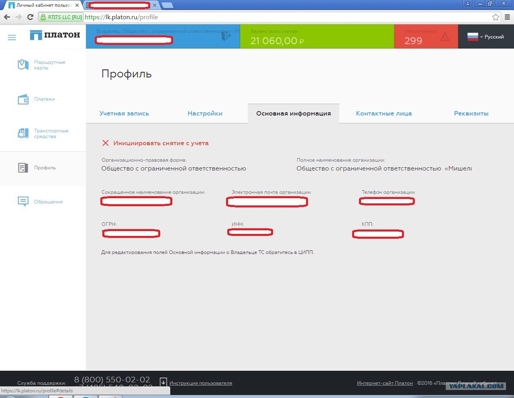Reload the page with the refresh button
The image size is (514, 398).
tap(30, 17)
